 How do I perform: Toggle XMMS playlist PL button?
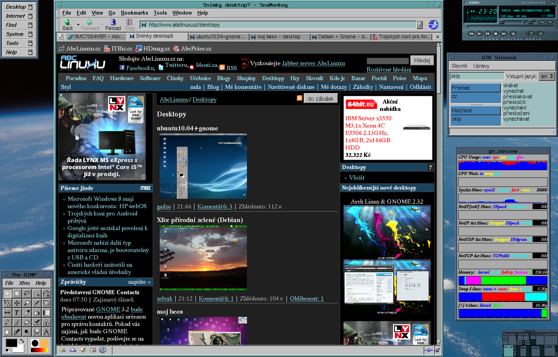[x=550, y=22]
